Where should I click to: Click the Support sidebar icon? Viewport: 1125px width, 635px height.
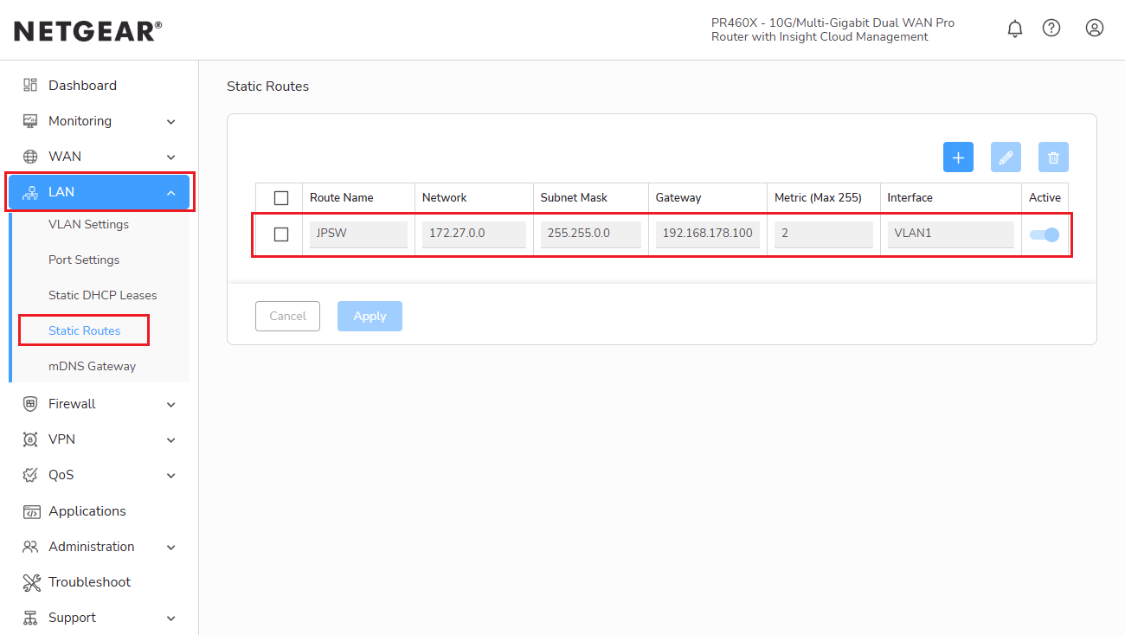(x=31, y=618)
